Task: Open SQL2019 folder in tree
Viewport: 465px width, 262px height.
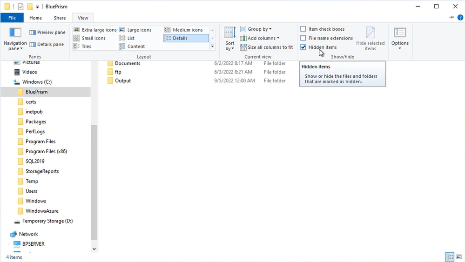Action: [35, 161]
